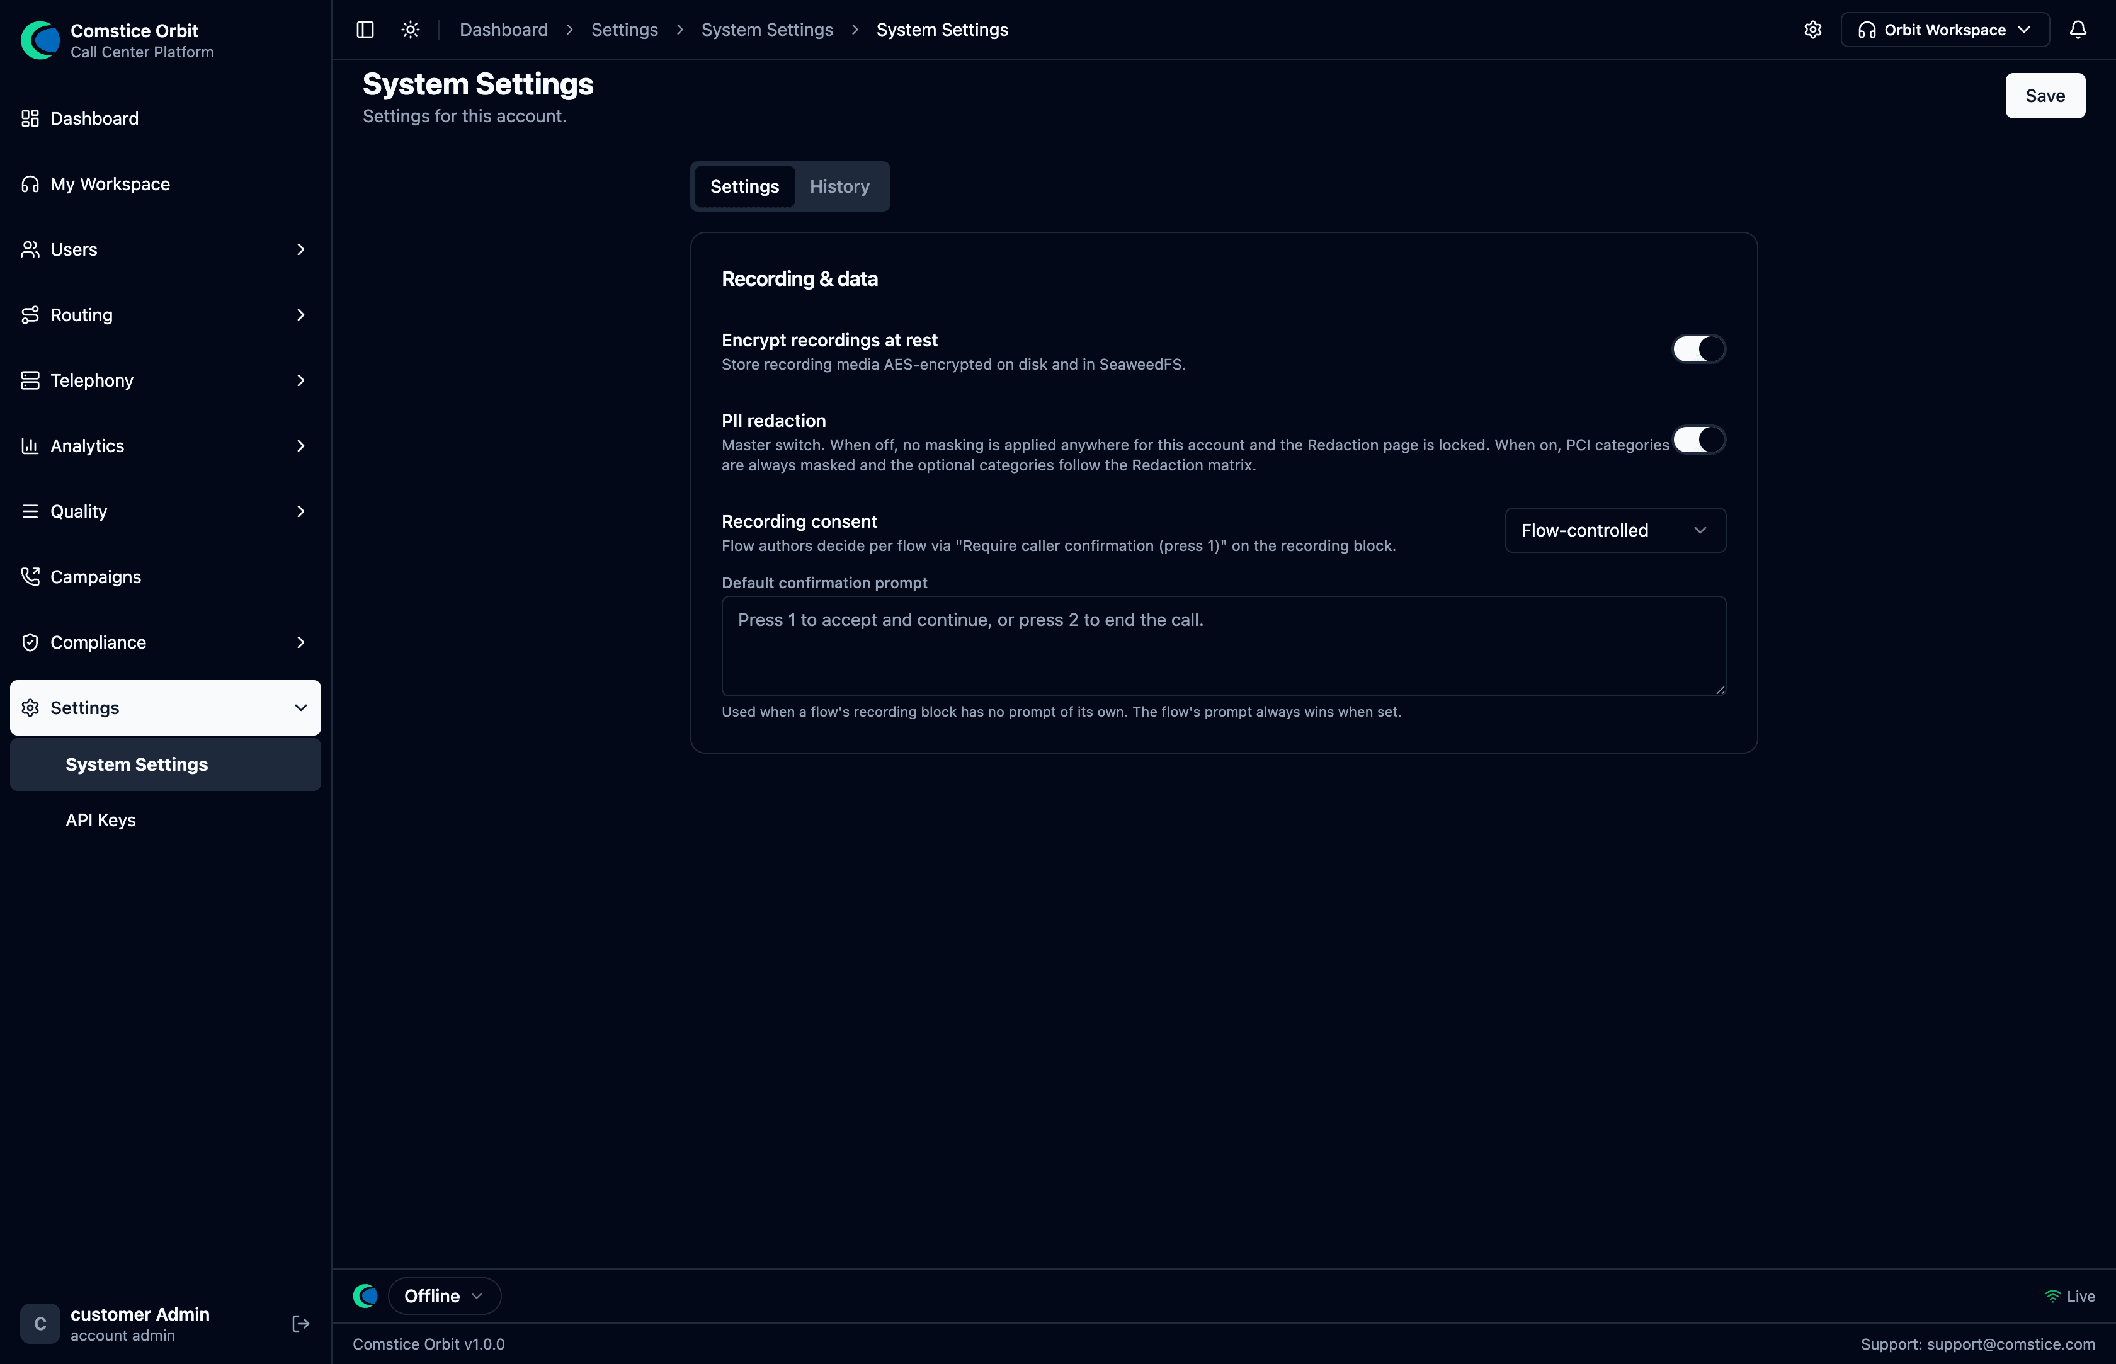Click the Encrypt recordings at rest label
Screen dimensions: 2116x1364
point(829,340)
